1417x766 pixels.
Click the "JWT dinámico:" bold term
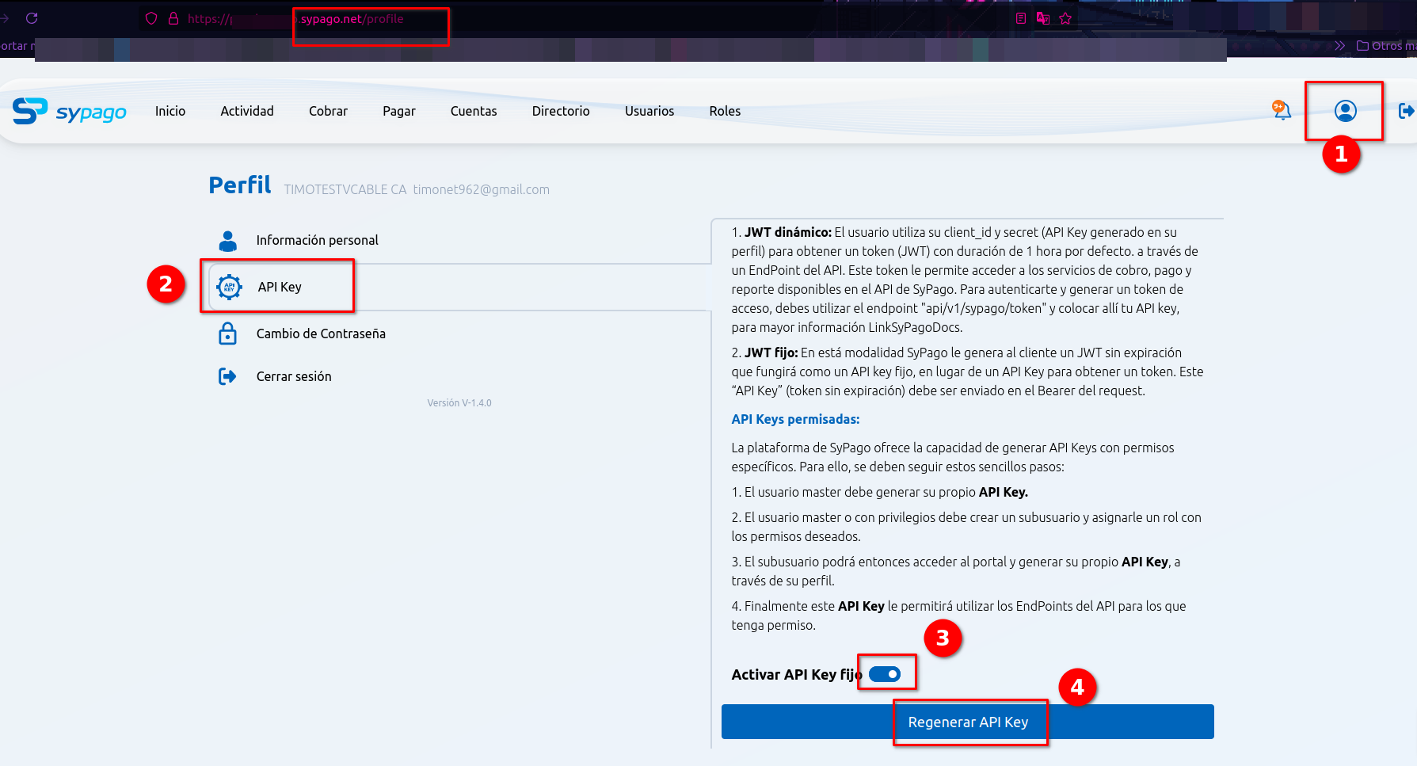788,232
